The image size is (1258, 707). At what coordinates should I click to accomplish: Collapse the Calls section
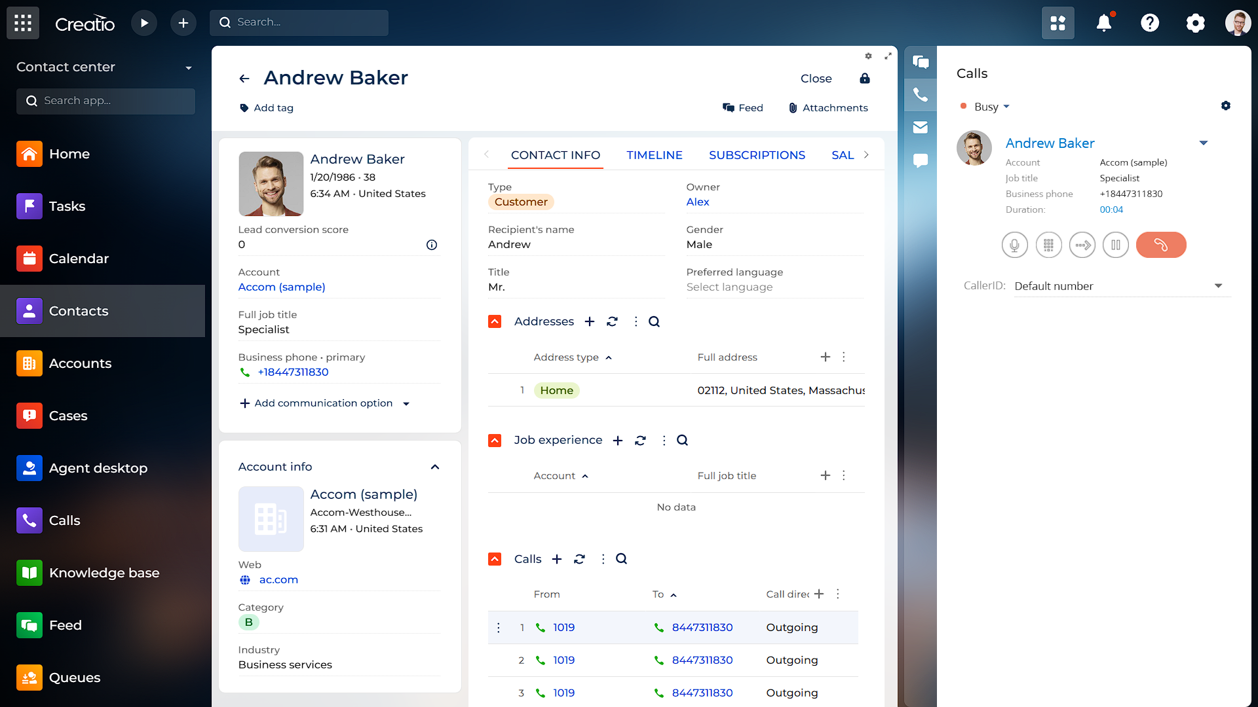pyautogui.click(x=495, y=559)
